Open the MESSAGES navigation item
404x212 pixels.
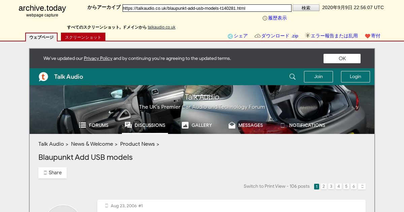point(246,125)
